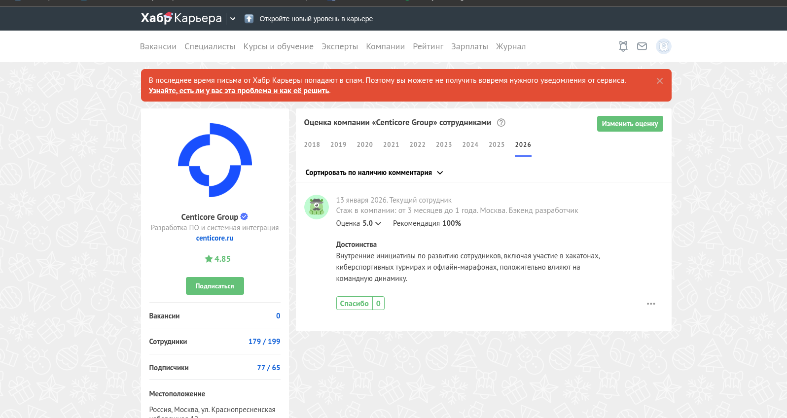Click the blue upward arrow promo icon
Screen dimensions: 787x418
249,19
